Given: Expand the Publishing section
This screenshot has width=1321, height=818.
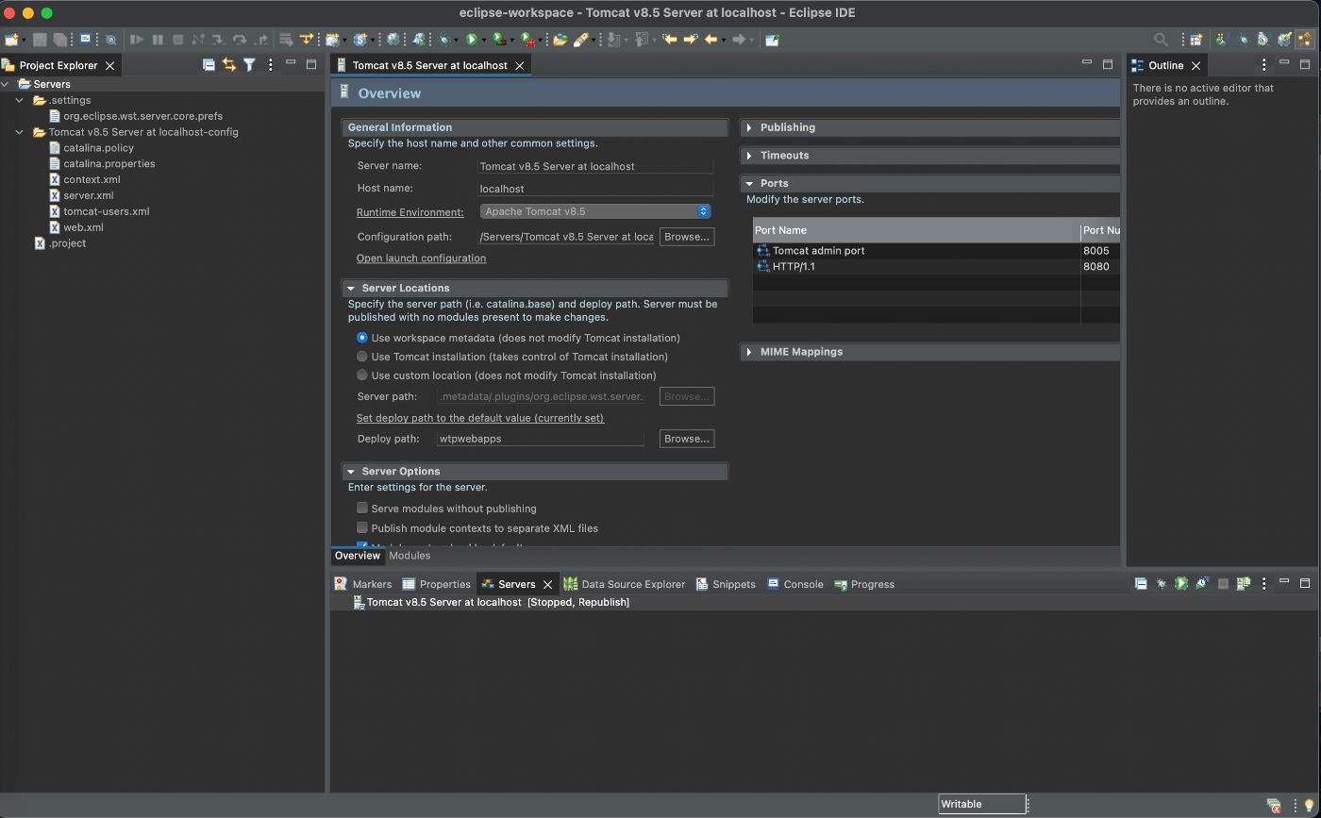Looking at the screenshot, I should (x=749, y=127).
